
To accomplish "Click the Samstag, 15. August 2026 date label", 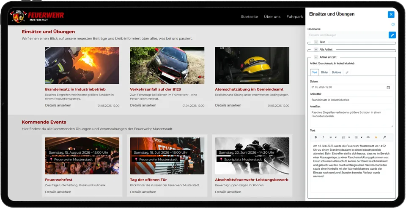I will pyautogui.click(x=79, y=152).
